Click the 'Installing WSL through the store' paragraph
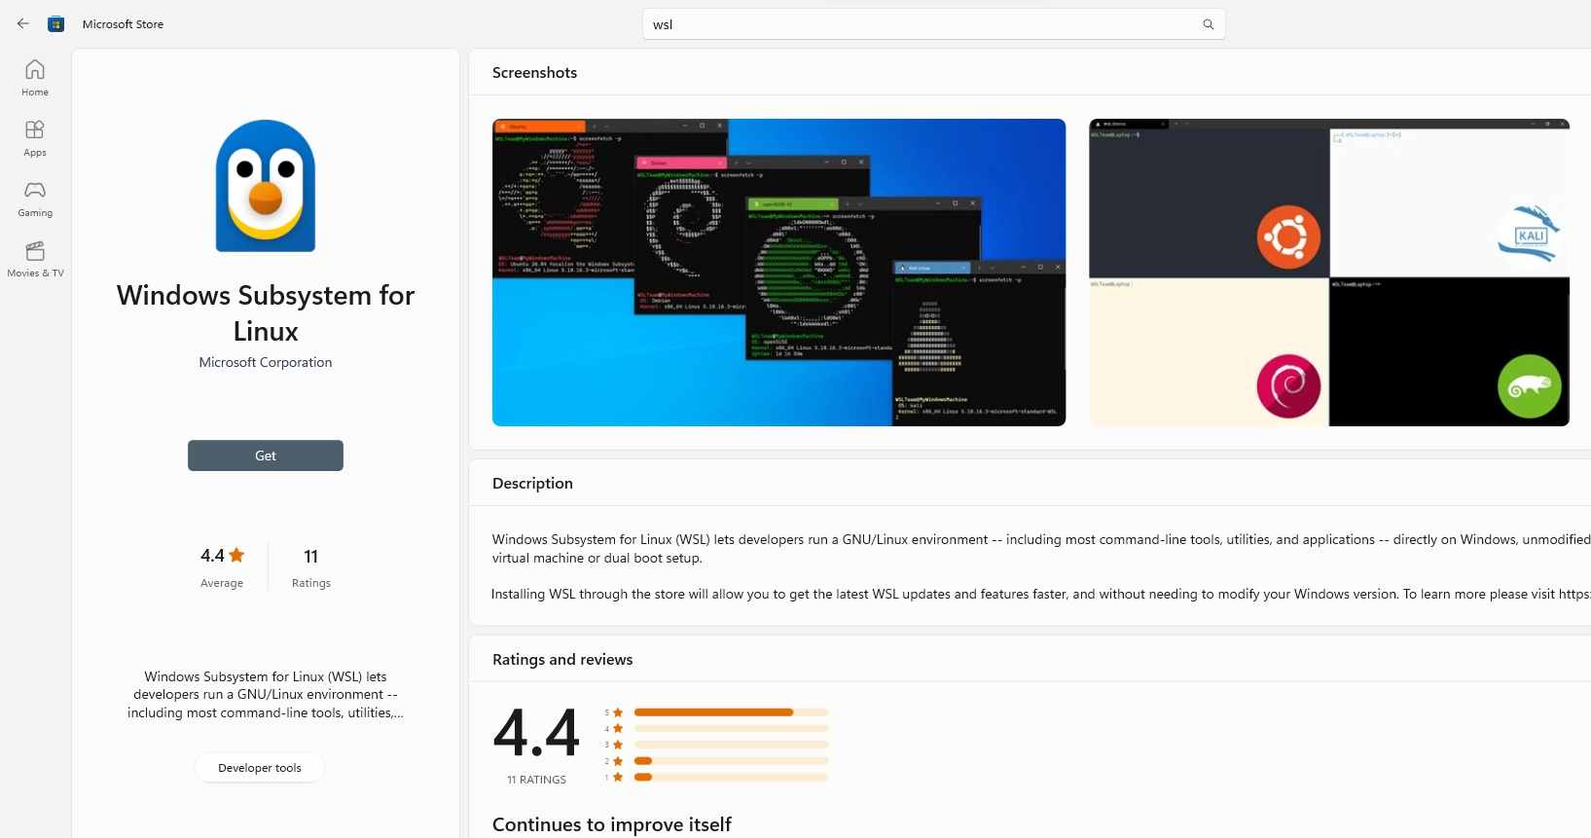Screen dimensions: 1591x838 pyautogui.click(x=1040, y=594)
